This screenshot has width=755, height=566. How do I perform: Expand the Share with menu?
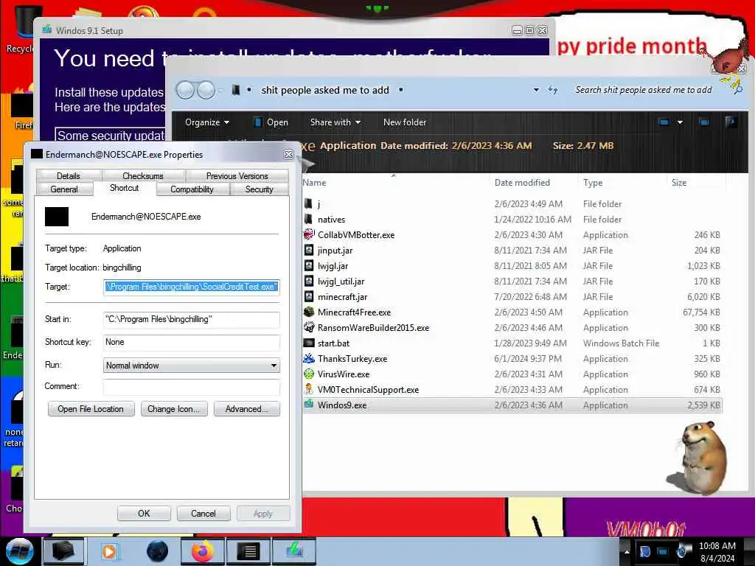(x=335, y=122)
